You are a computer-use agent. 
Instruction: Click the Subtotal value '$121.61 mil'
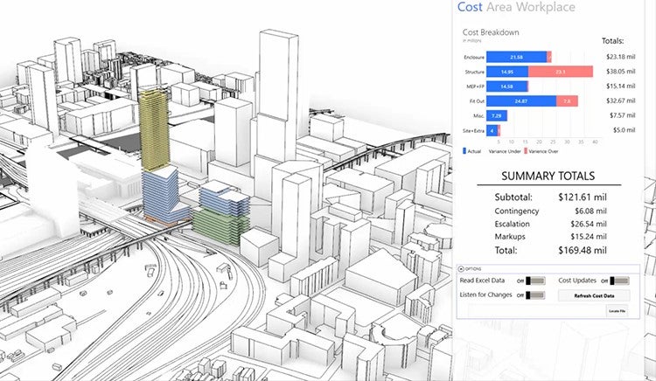(583, 197)
